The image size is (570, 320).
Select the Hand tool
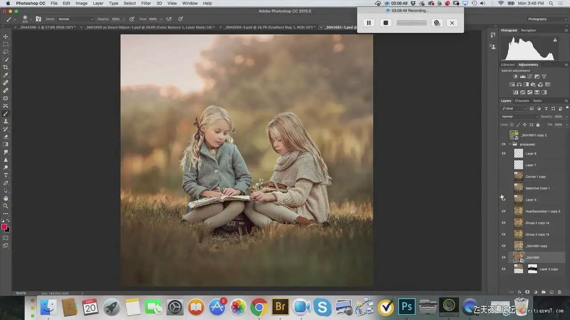[x=6, y=198]
